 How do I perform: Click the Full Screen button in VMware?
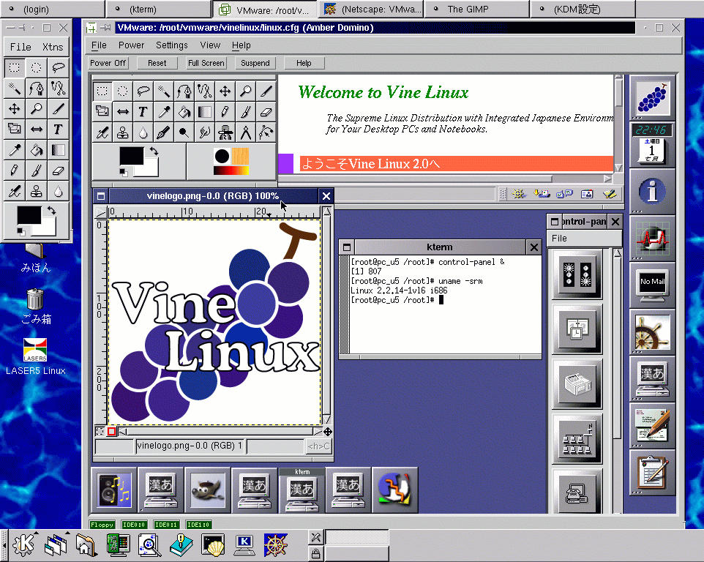tap(206, 63)
